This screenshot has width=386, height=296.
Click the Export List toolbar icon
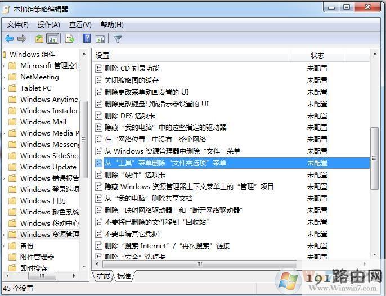tap(70, 39)
